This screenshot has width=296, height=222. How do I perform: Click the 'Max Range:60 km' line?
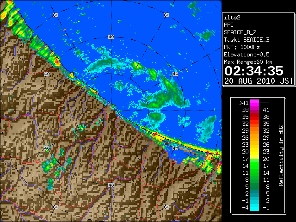248,62
